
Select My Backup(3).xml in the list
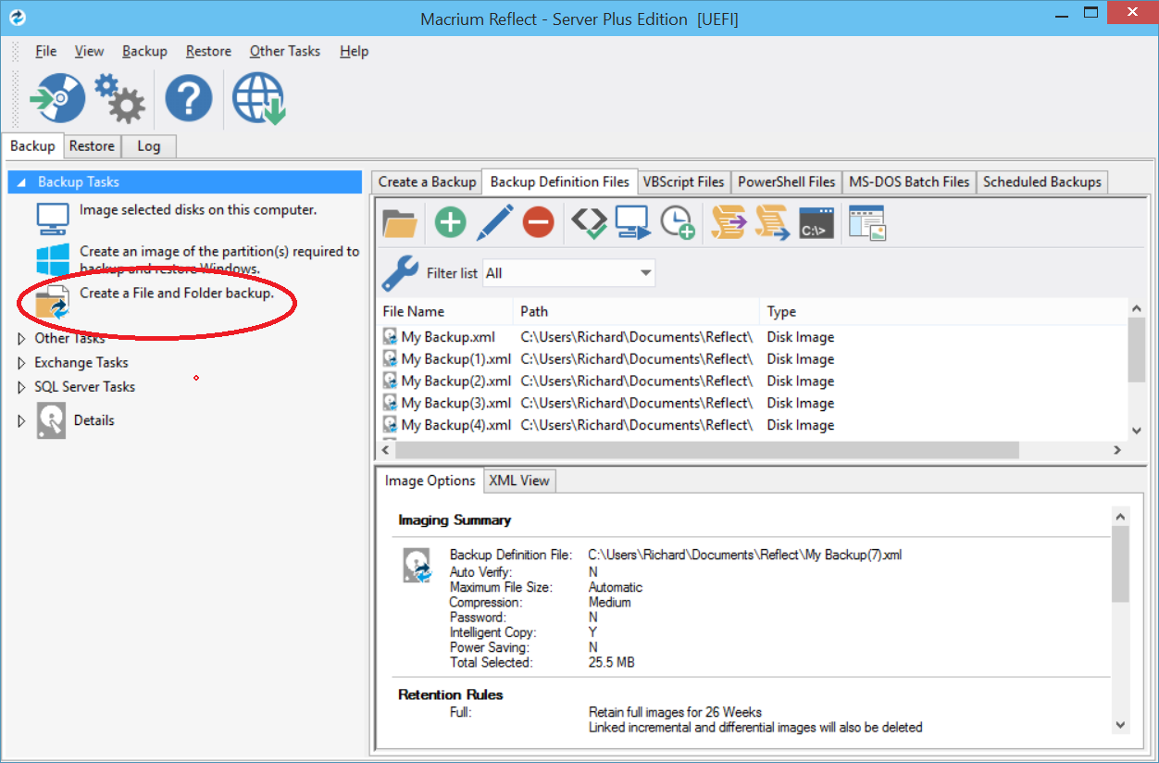(444, 403)
